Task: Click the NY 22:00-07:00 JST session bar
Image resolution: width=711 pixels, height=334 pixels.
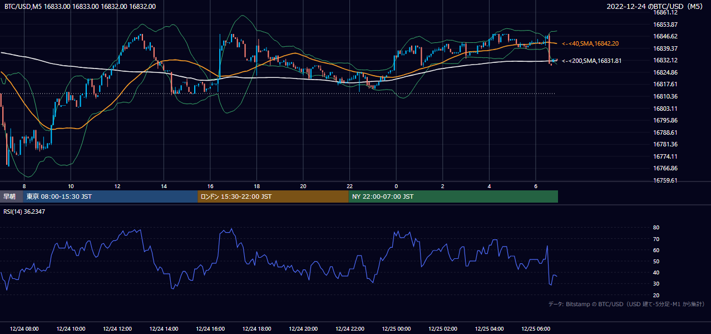Action: pyautogui.click(x=453, y=197)
